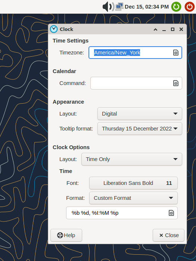Click the red power shutdown icon

[x=190, y=7]
